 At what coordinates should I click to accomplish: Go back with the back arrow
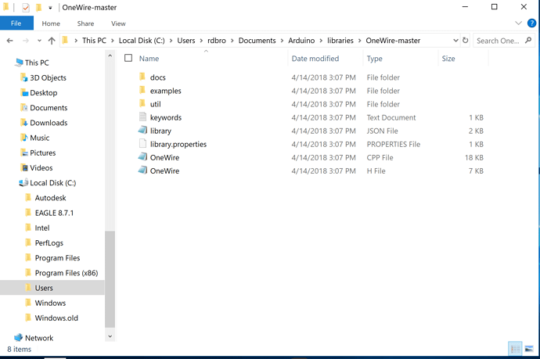(10, 41)
